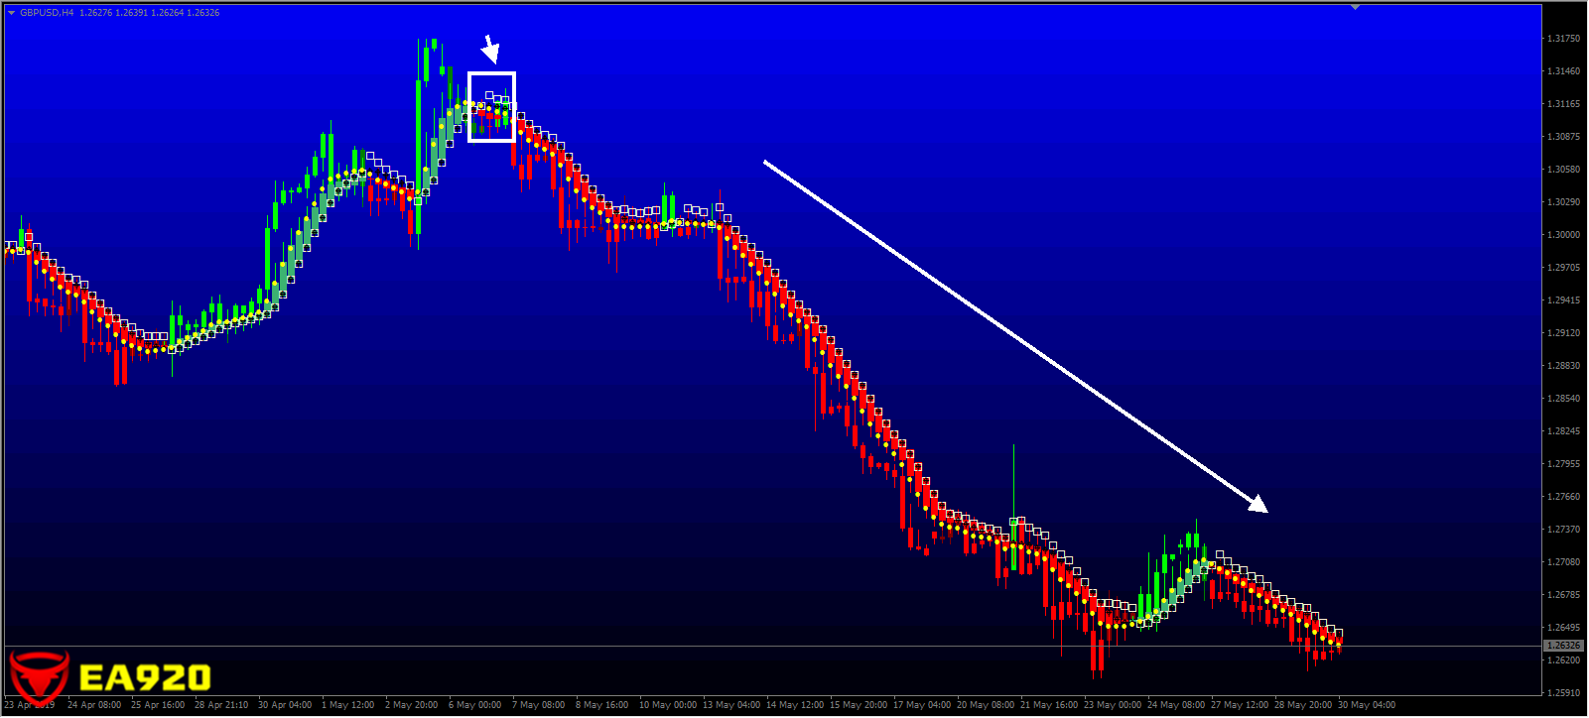Click the 1.26495 price axis label
Image resolution: width=1589 pixels, height=718 pixels.
click(x=1563, y=628)
